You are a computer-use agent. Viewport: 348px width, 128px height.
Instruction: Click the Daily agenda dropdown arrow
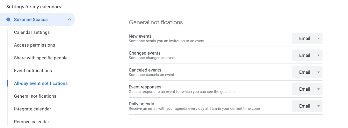click(x=318, y=106)
